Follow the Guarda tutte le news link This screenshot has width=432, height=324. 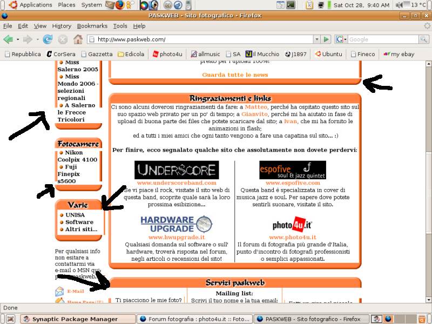coord(235,75)
